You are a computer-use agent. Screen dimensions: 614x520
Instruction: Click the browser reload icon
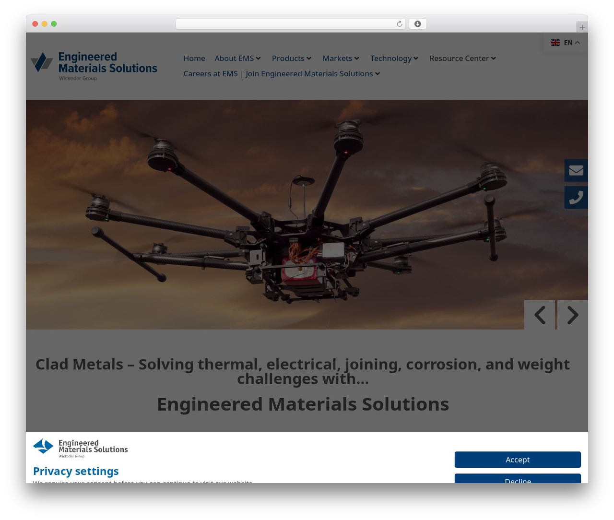point(400,24)
